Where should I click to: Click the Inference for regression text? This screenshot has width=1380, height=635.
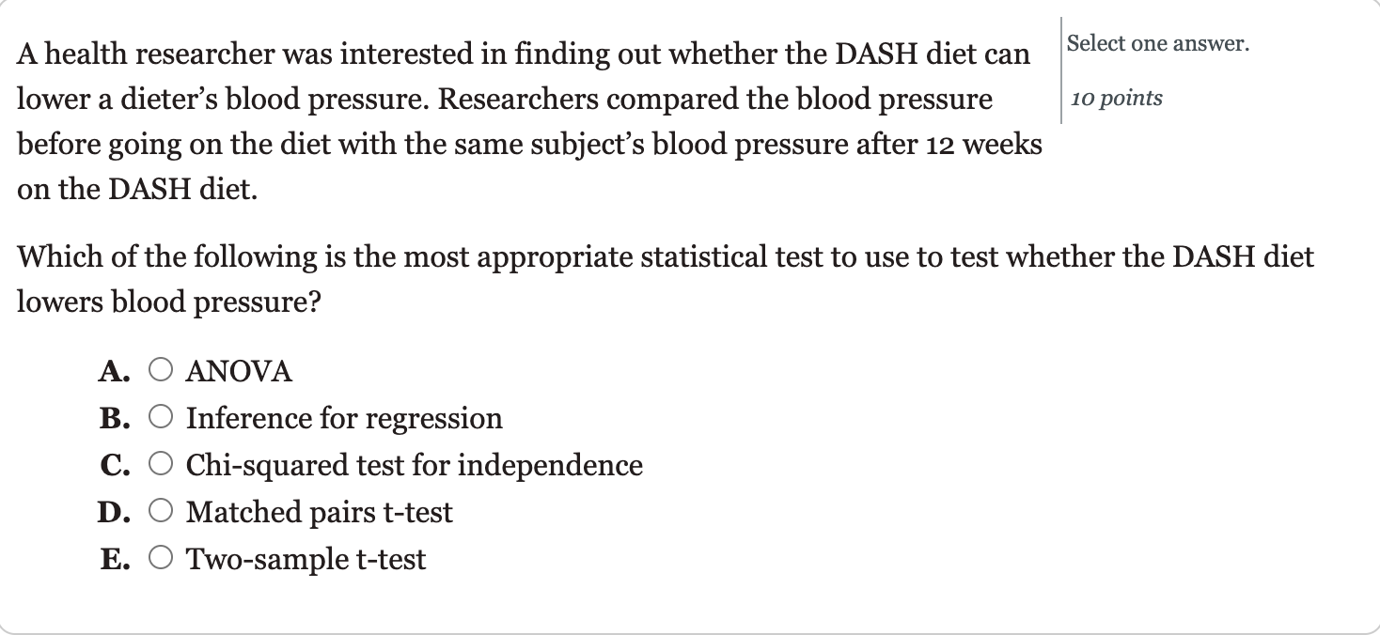click(343, 418)
